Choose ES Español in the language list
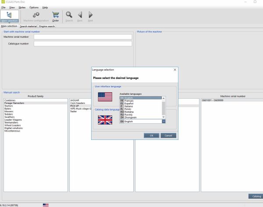This screenshot has height=207, width=263. [141, 103]
